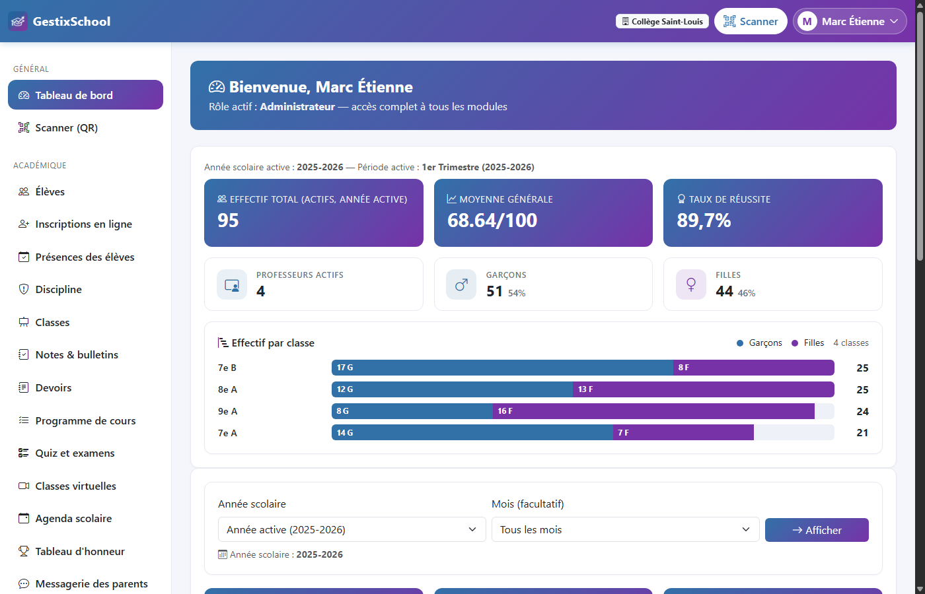Click the Garçons male symbol icon
The image size is (925, 594).
461,285
